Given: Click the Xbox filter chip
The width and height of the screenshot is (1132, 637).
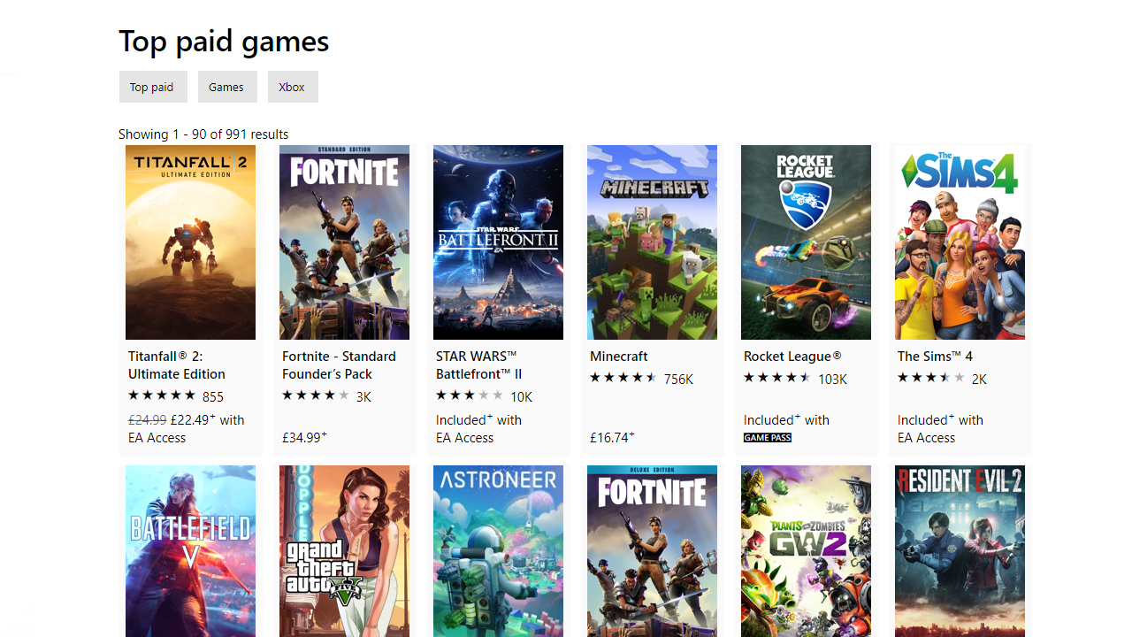Looking at the screenshot, I should [292, 87].
